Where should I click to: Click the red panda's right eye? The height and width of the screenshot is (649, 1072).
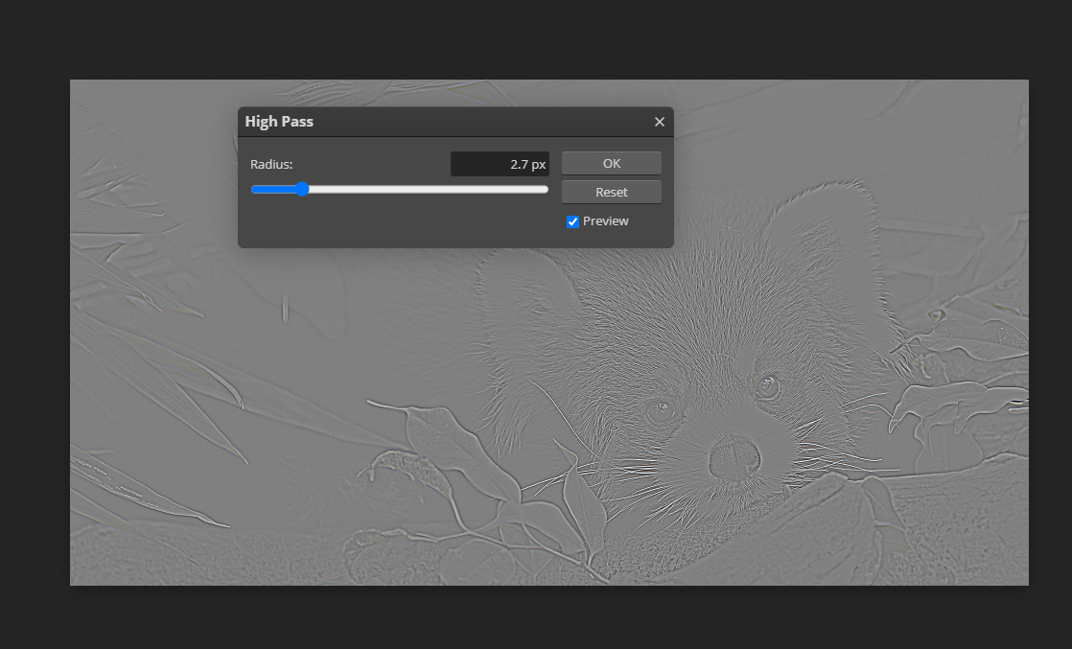[768, 386]
